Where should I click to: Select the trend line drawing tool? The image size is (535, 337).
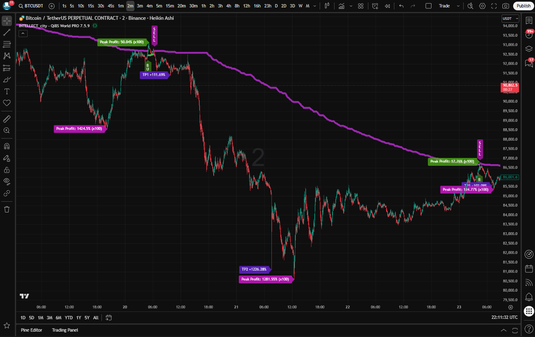pos(7,32)
